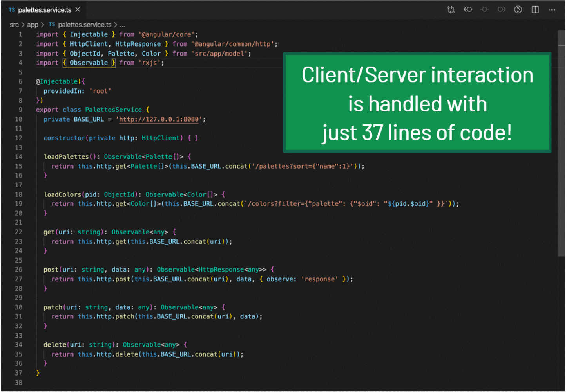Click the middle commit node icon
Viewport: 567px width, 392px height.
485,10
